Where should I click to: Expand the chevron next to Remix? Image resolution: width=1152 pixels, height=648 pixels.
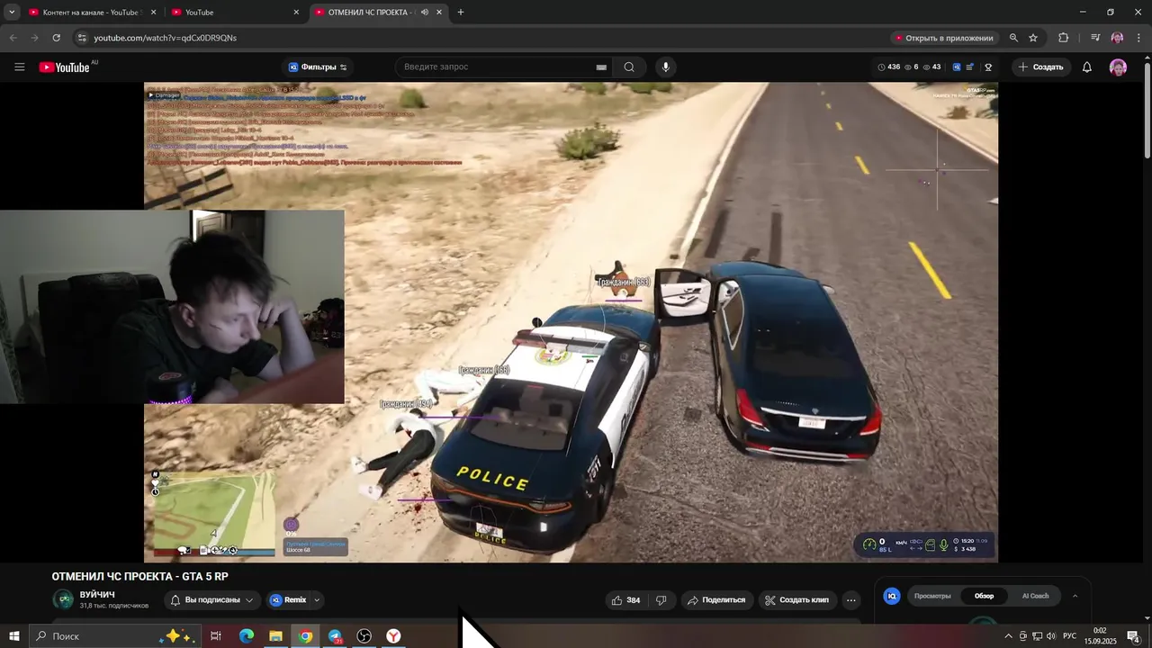317,600
